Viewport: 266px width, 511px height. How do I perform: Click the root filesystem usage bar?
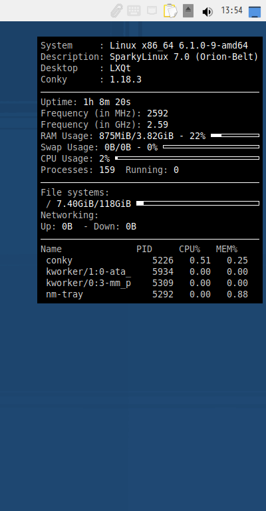click(198, 204)
